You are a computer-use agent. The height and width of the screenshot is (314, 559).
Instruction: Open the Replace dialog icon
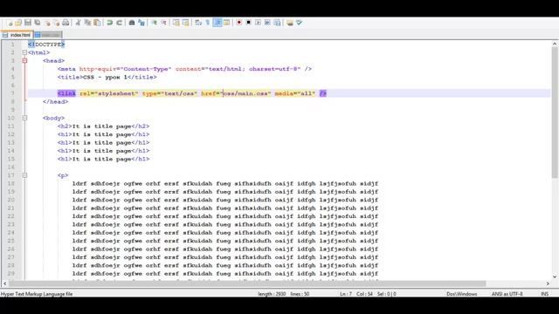coord(141,23)
